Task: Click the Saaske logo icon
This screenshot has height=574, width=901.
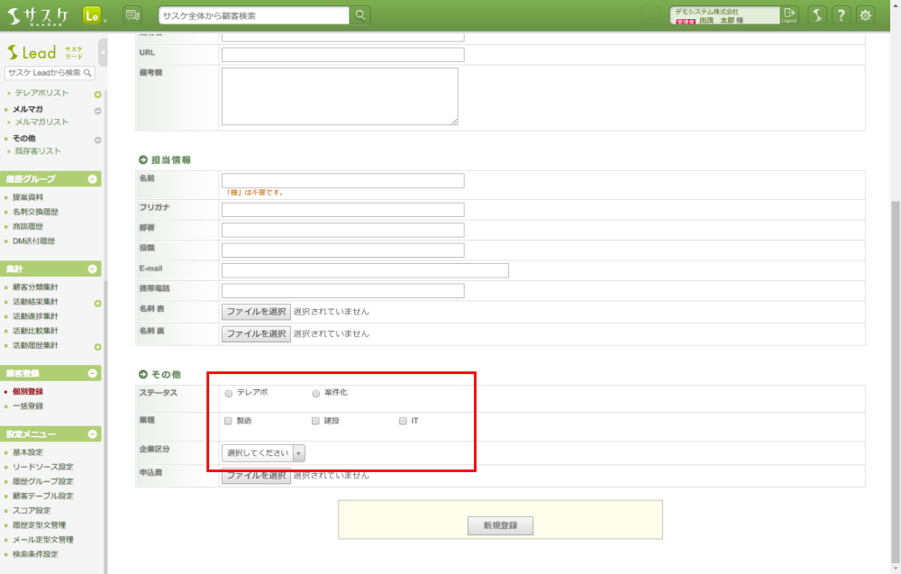Action: tap(37, 15)
